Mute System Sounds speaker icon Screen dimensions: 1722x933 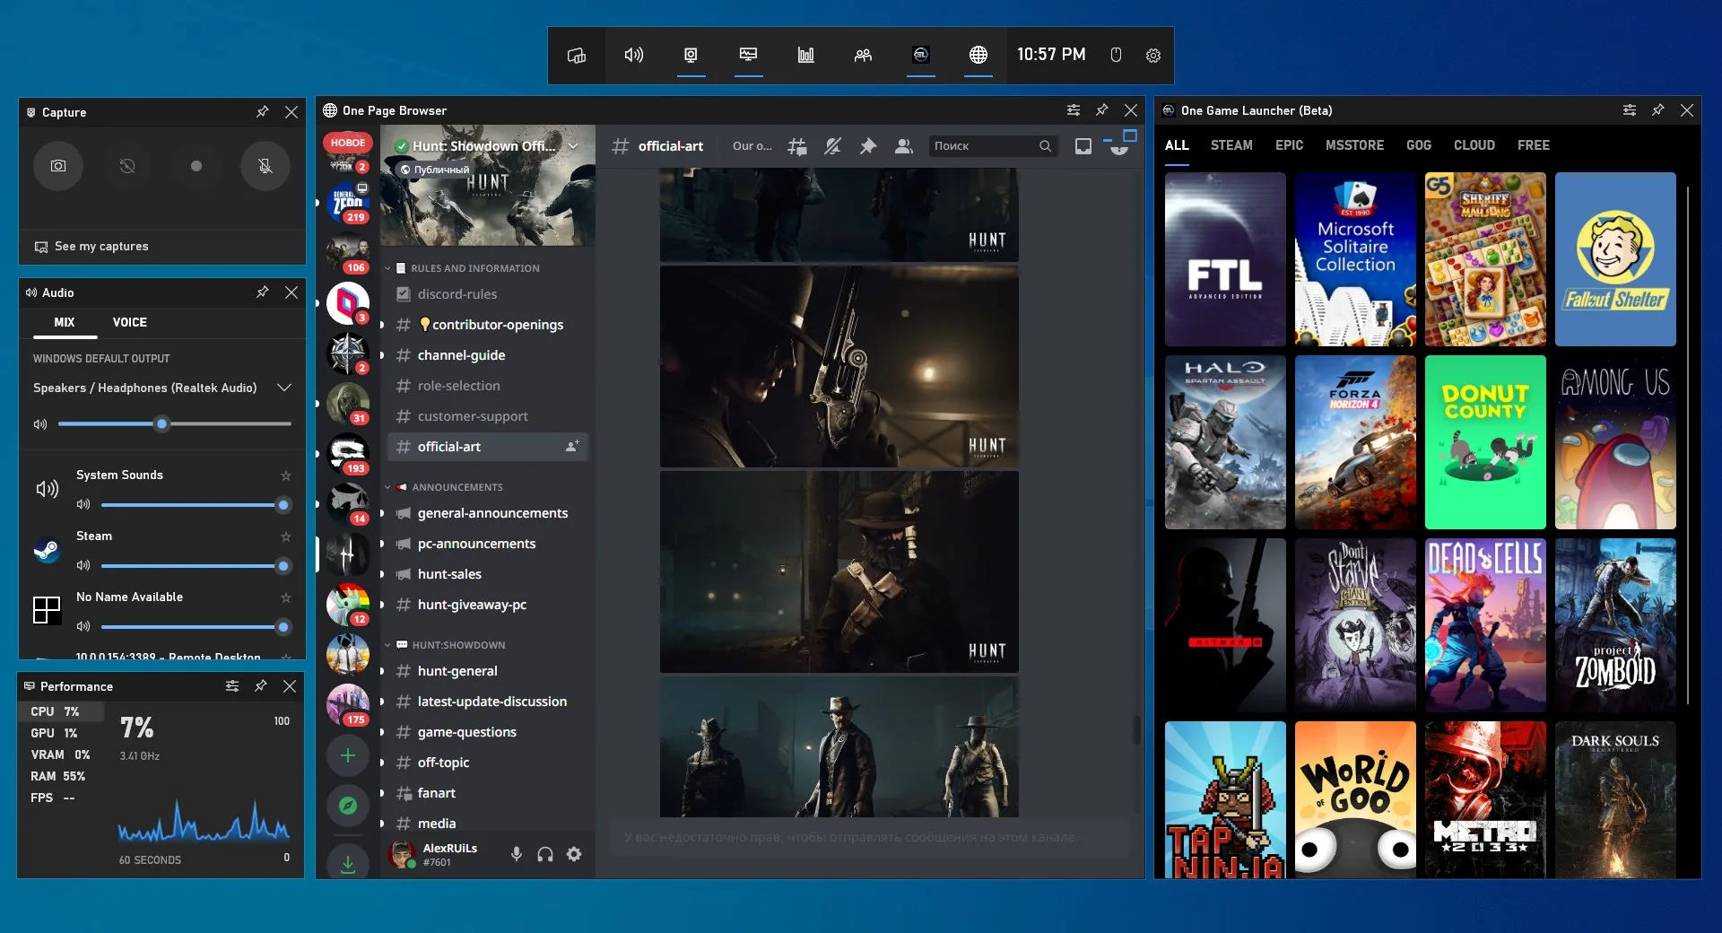point(83,504)
